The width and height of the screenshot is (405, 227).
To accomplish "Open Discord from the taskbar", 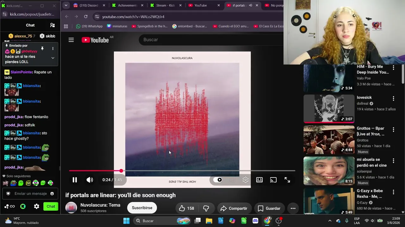I will pyautogui.click(x=255, y=221).
